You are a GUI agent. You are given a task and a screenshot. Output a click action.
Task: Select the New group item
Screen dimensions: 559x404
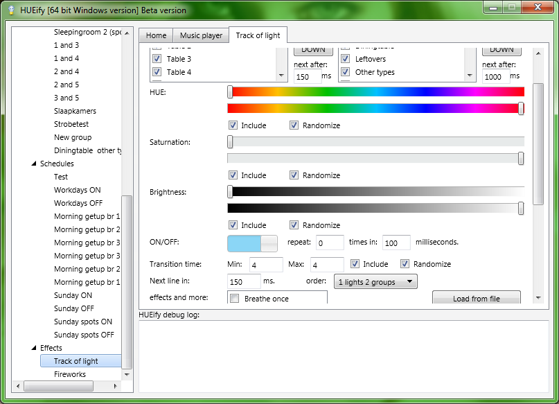click(73, 137)
